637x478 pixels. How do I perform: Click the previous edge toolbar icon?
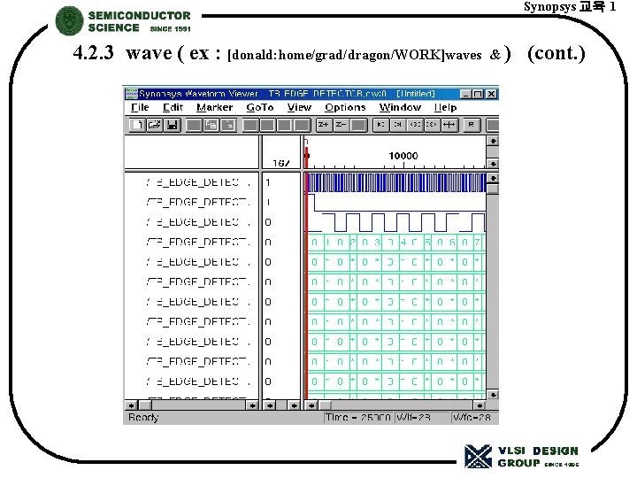tap(415, 125)
